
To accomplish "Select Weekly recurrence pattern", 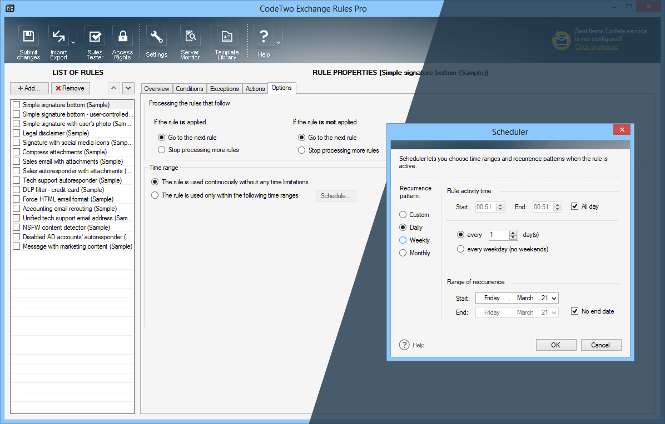I will point(403,240).
